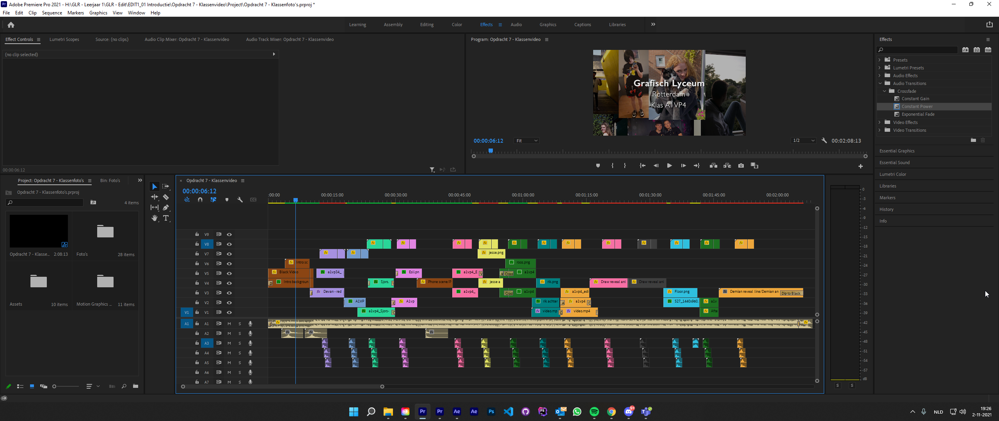Open the Fit zoom level dropdown
Image resolution: width=999 pixels, height=421 pixels.
click(x=526, y=141)
